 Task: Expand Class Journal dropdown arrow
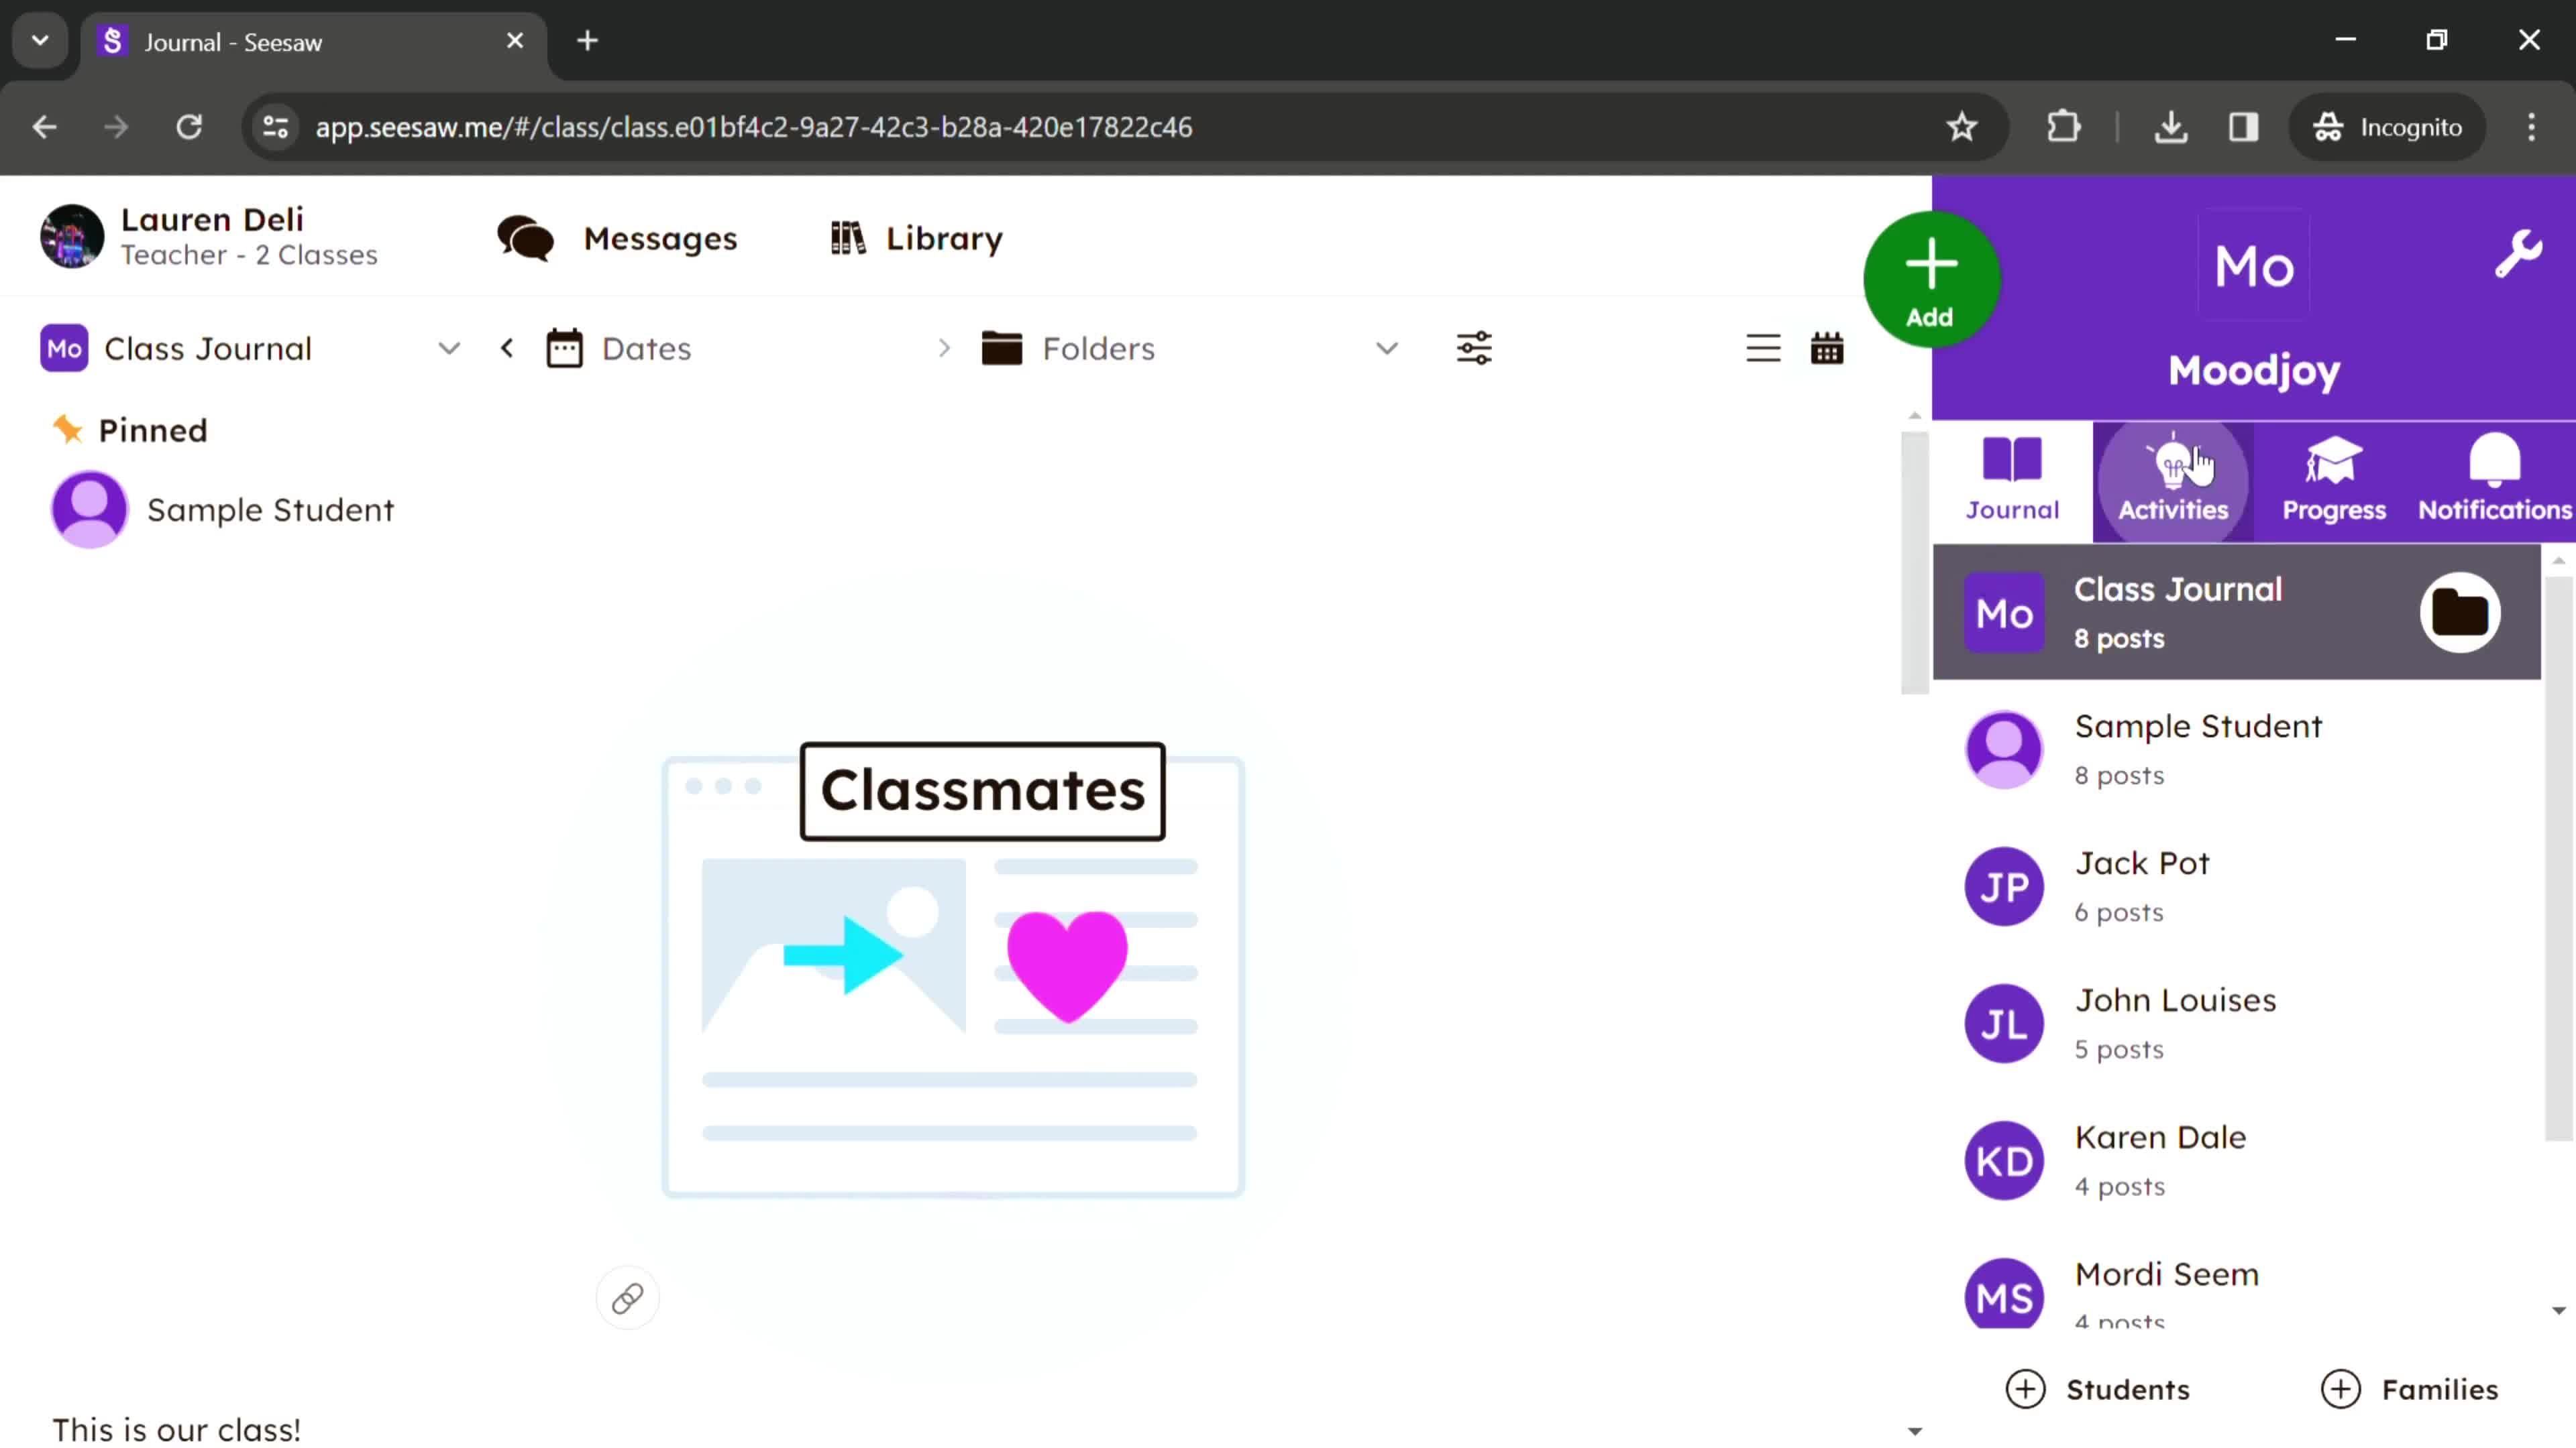[x=451, y=349]
